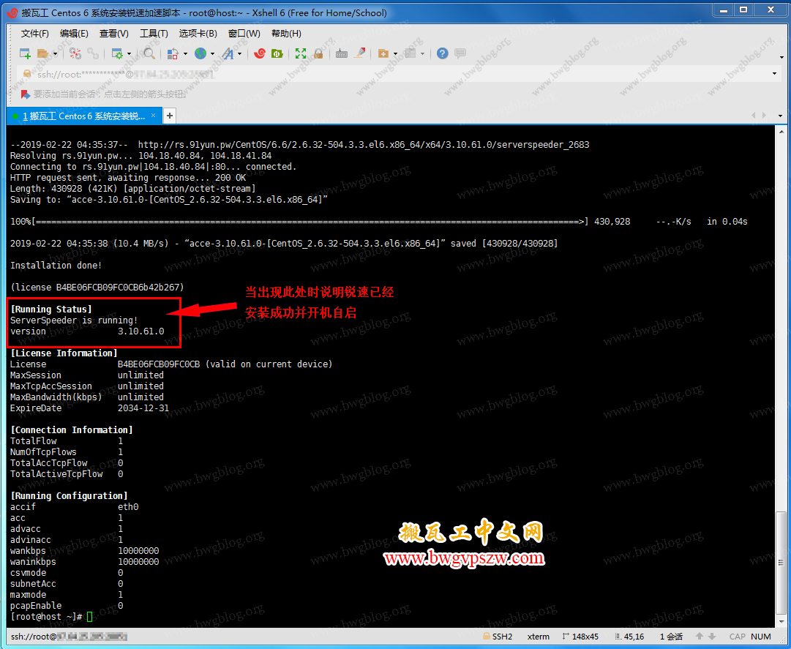Open the 窗口(W) menu
The width and height of the screenshot is (791, 649).
point(244,33)
